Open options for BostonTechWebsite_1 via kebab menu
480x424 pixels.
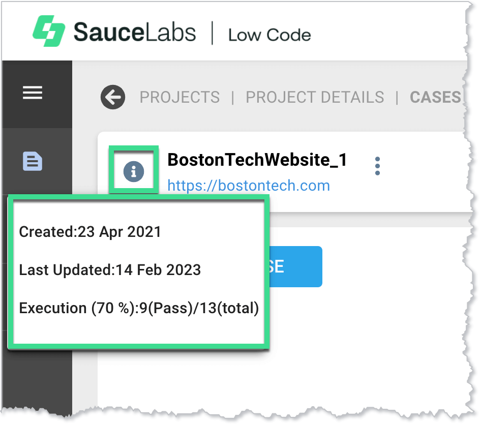tap(377, 165)
